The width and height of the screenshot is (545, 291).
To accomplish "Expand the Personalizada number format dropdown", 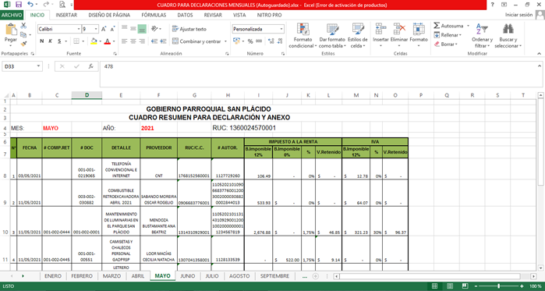I will pos(281,29).
